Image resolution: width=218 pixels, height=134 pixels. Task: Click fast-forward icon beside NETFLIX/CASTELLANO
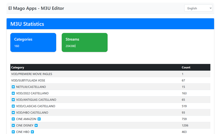tap(13, 87)
